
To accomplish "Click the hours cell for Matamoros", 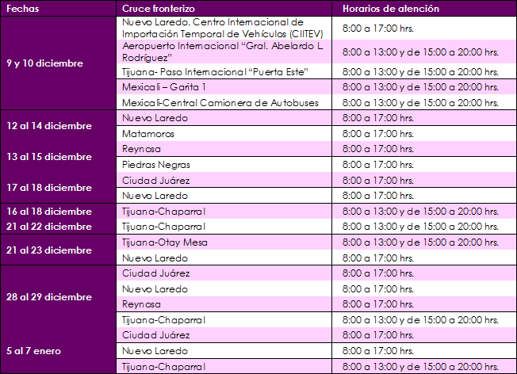I will [x=424, y=134].
